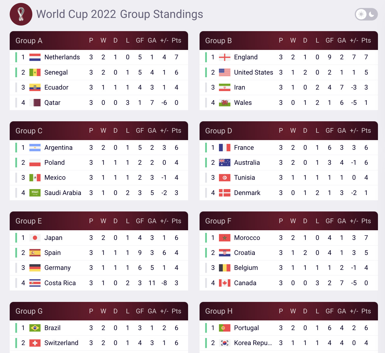Click the GF column header in Group C
385x353 pixels.
click(x=140, y=131)
